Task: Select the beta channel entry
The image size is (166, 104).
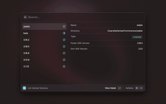Action: 41,33
